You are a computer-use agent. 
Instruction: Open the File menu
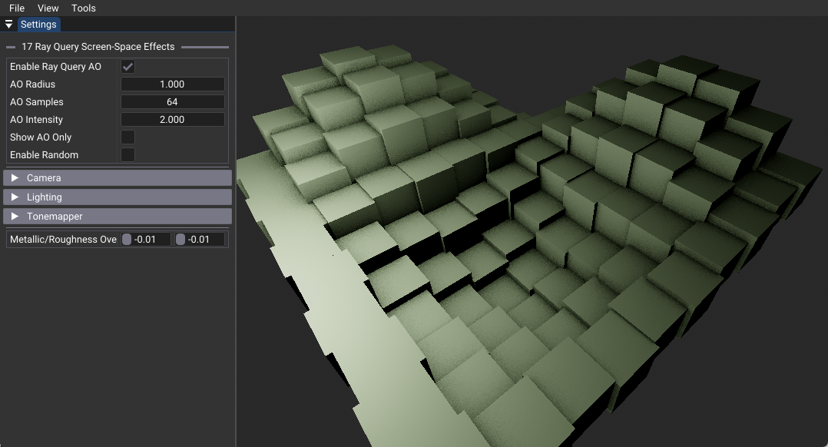17,8
